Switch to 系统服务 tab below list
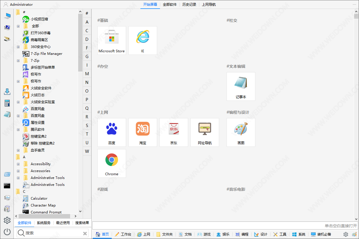Viewport: 359px width, 239px height. click(44, 223)
